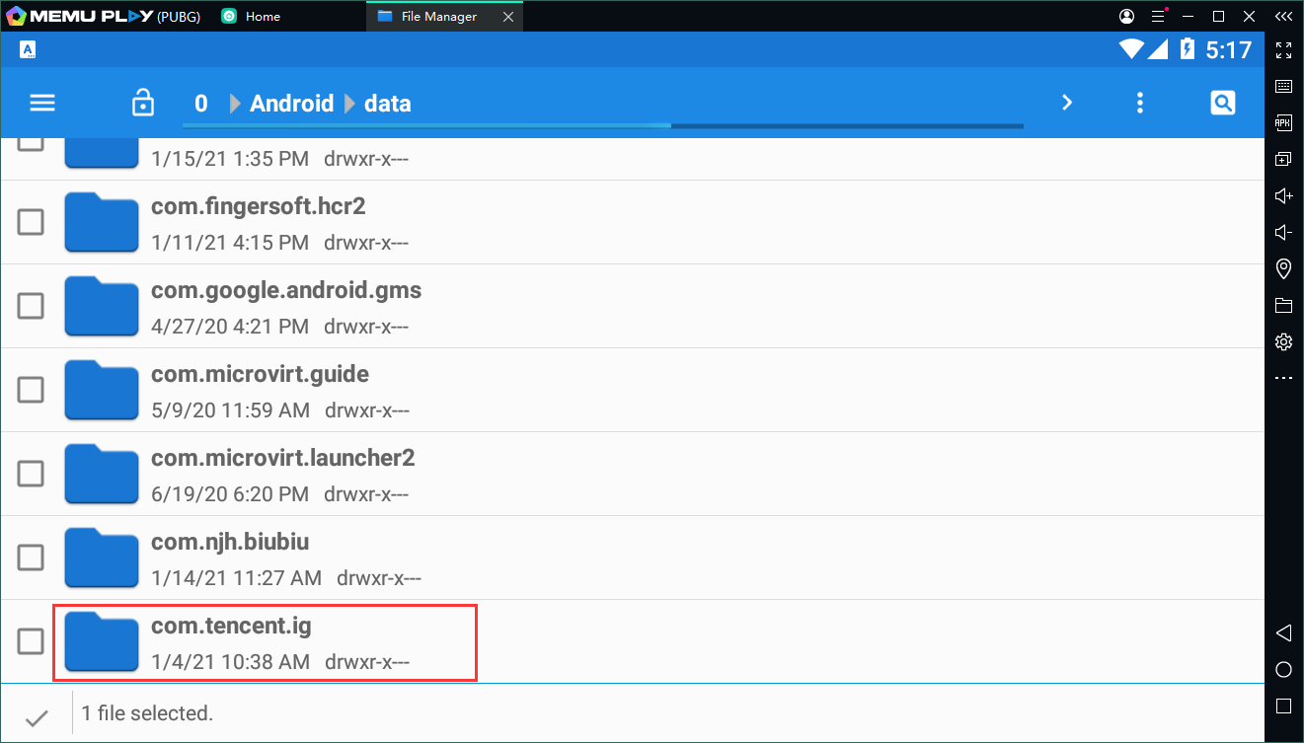Click the lock icon in toolbar

[143, 103]
